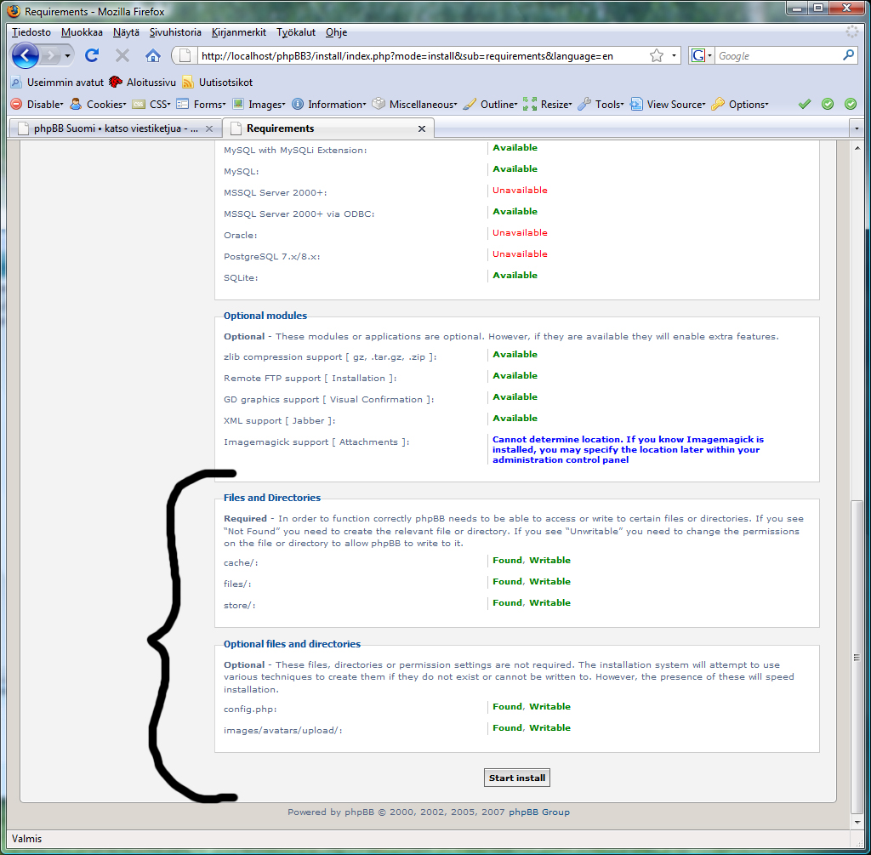Open the Työkalut menu
Image resolution: width=871 pixels, height=855 pixels.
(x=295, y=32)
